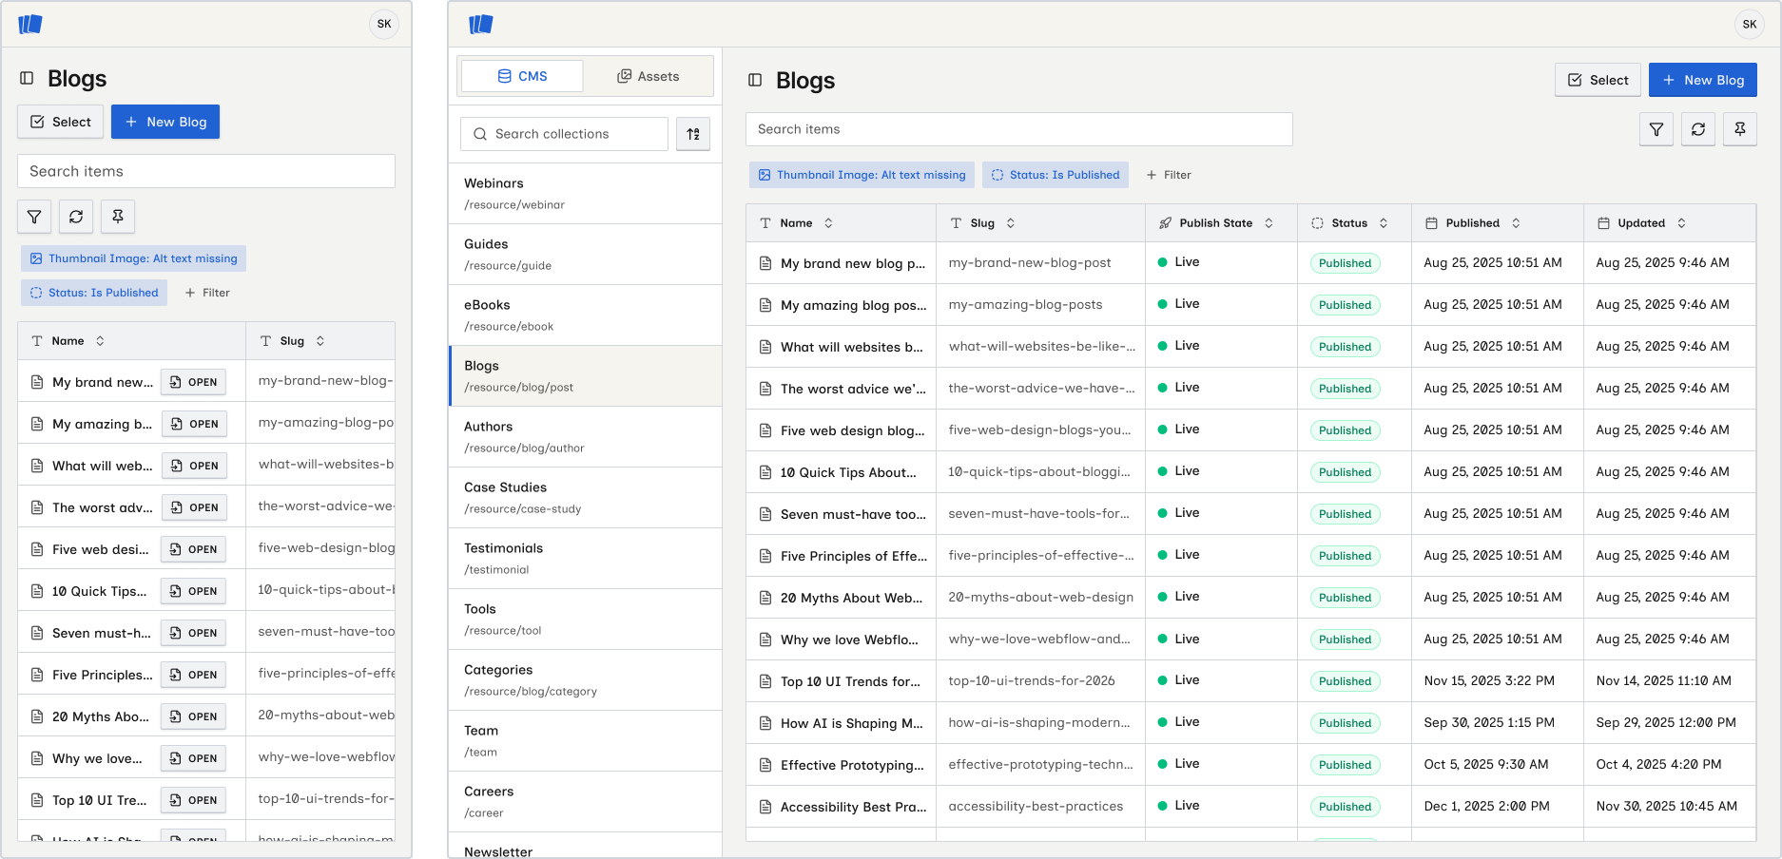Viewport: 1782px width, 859px height.
Task: Click OPEN button for 'My brand new...' row
Action: click(x=193, y=382)
